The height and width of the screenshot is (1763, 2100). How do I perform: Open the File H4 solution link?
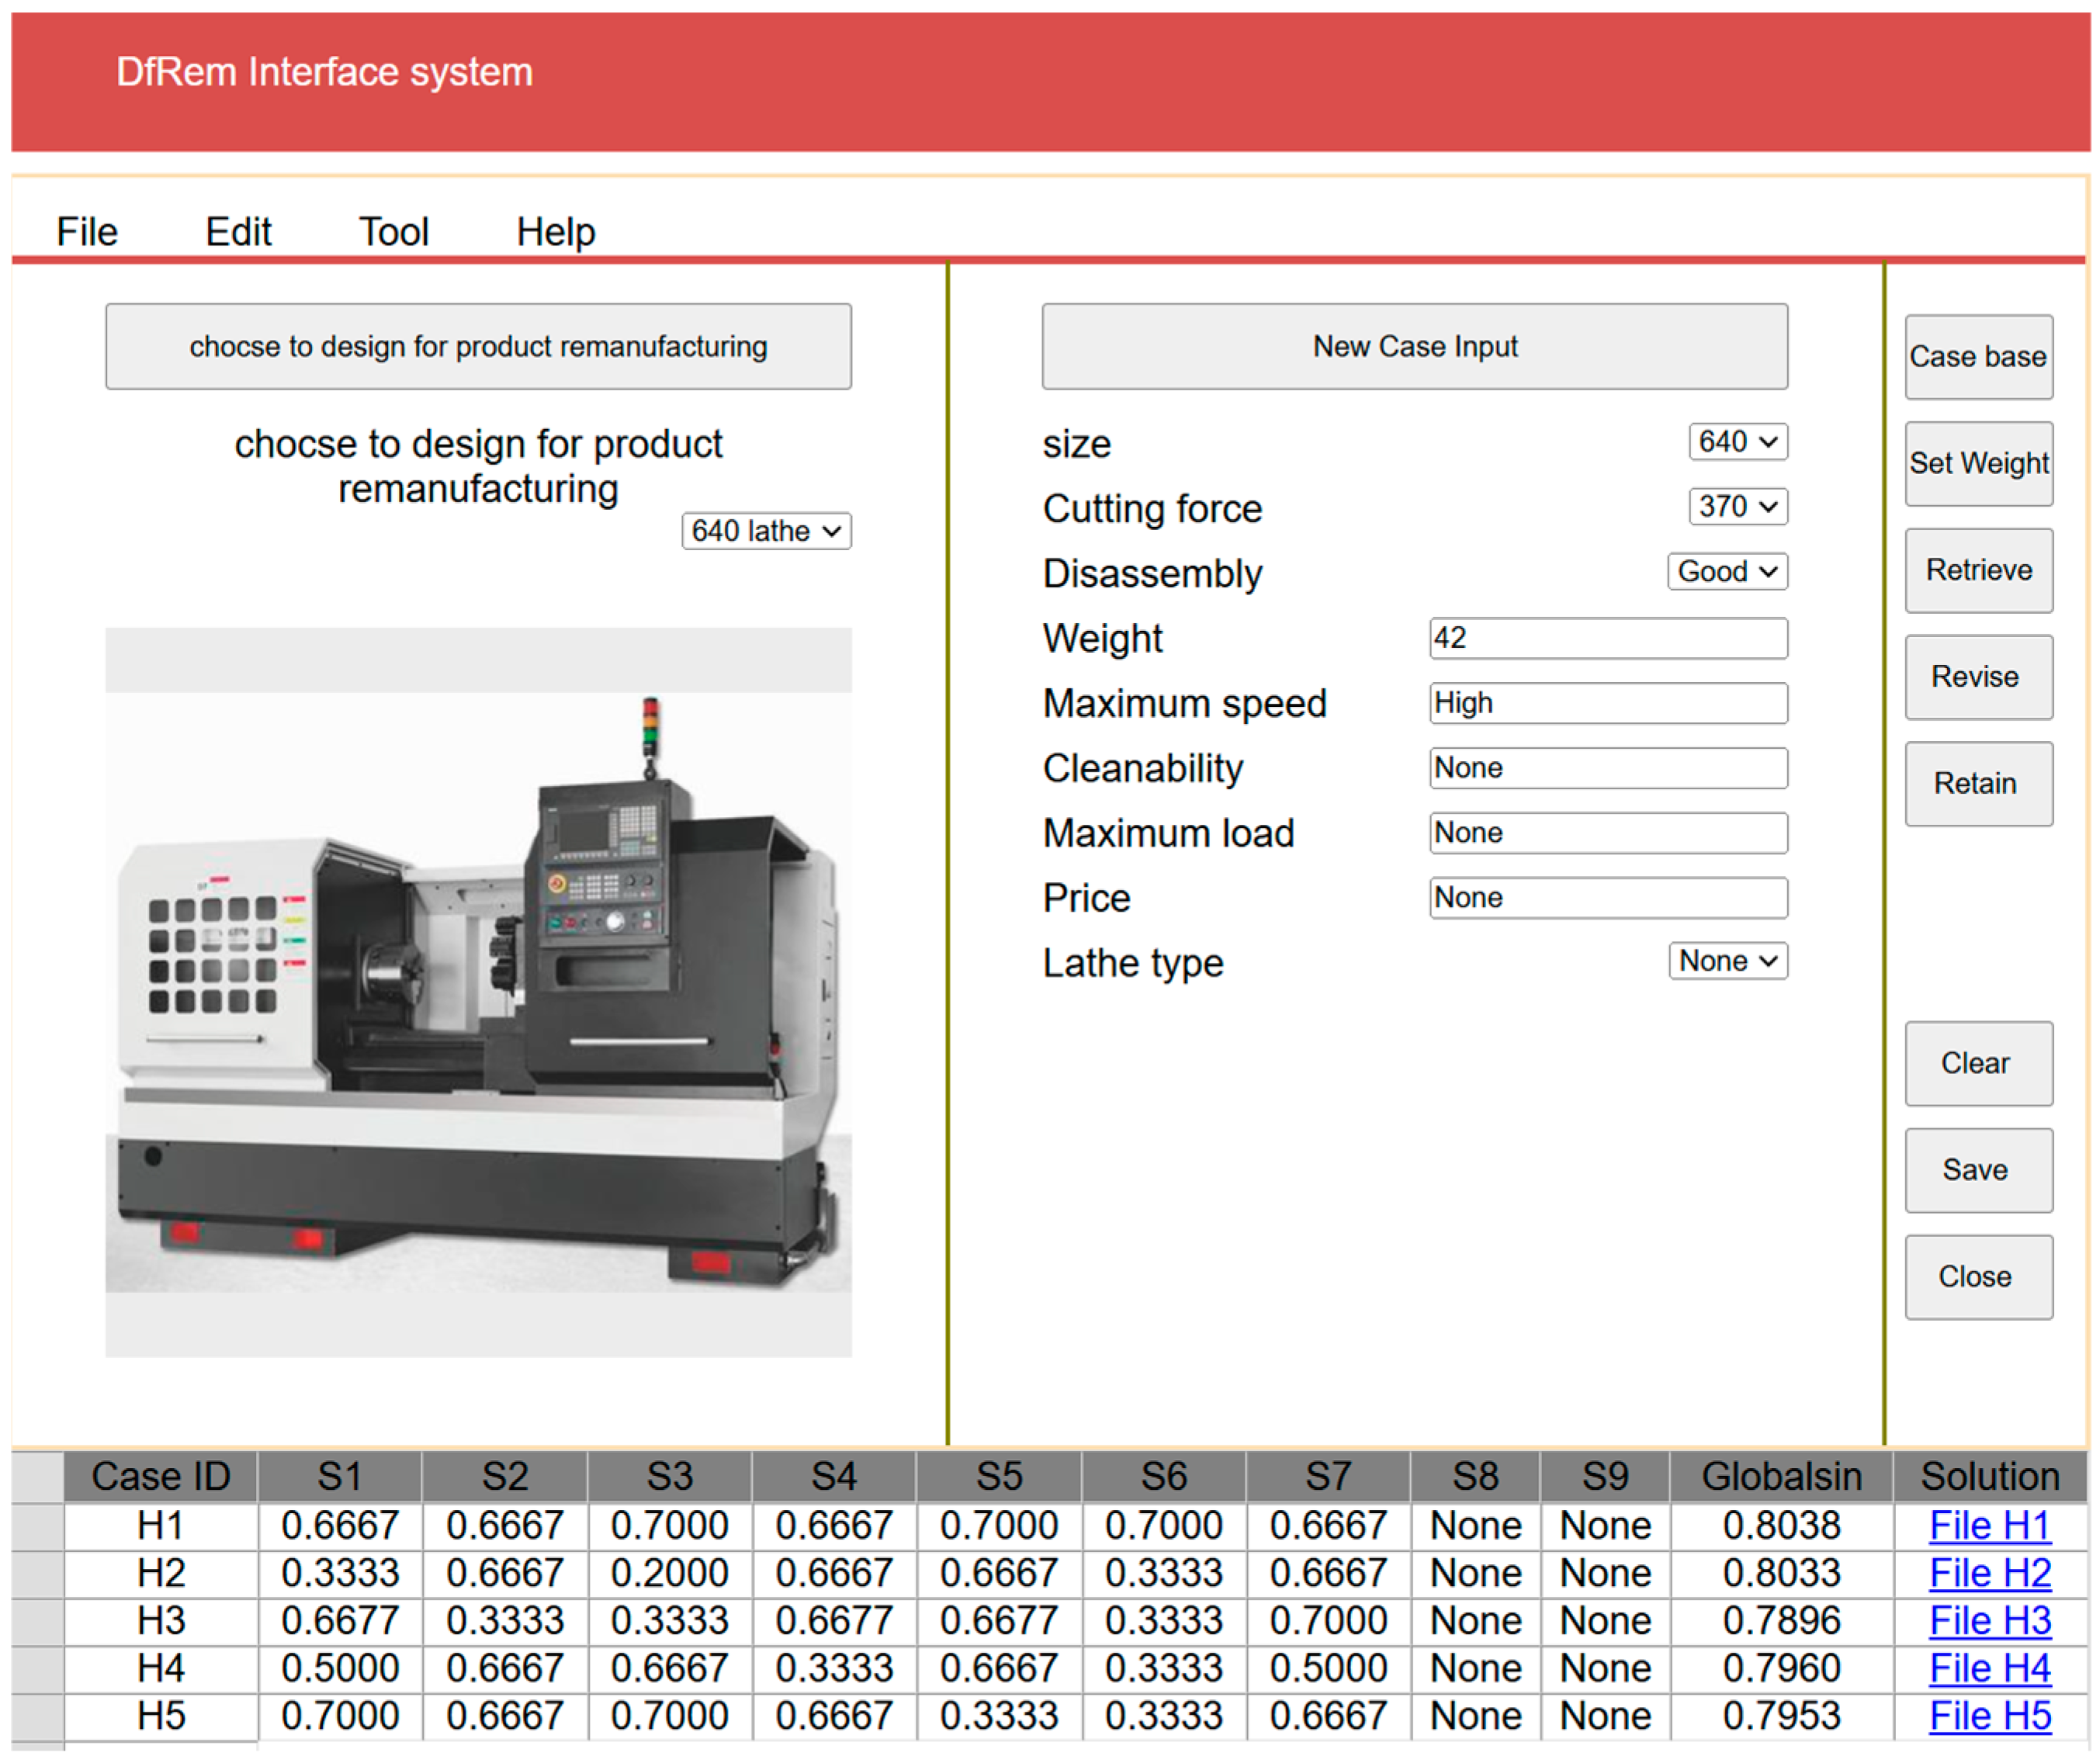click(1990, 1670)
